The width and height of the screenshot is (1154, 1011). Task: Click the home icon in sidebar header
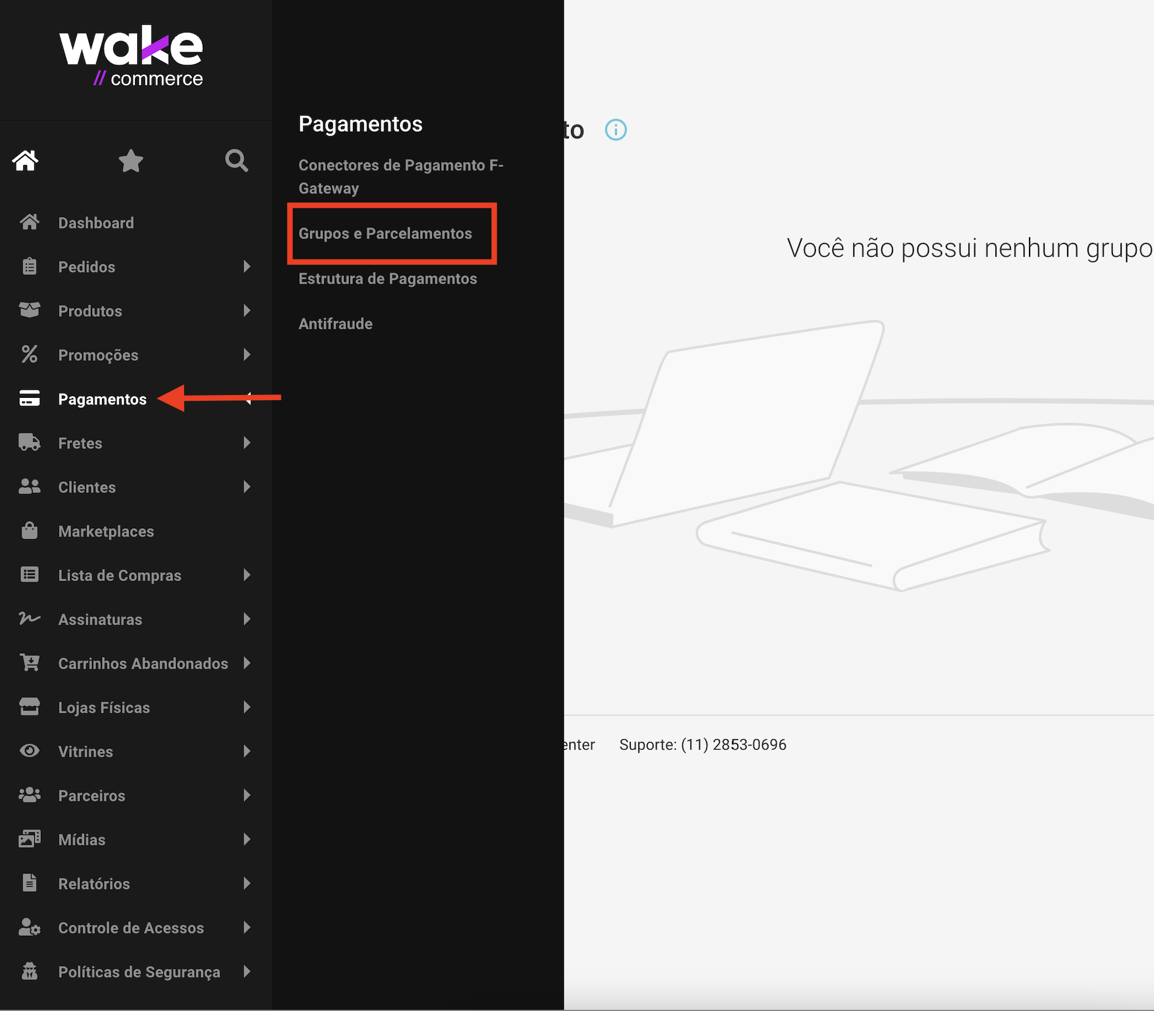pyautogui.click(x=25, y=161)
